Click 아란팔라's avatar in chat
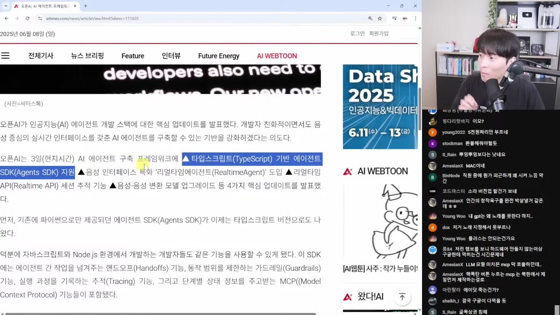Screen dimensions: 560x315 pos(432,290)
